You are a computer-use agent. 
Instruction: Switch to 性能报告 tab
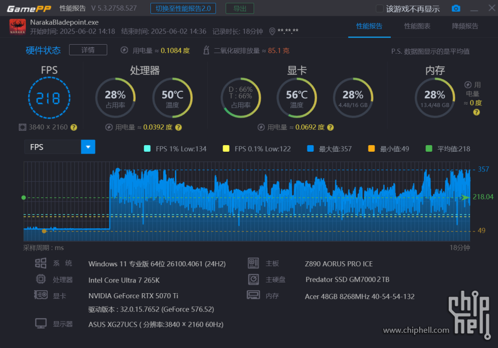coord(369,26)
